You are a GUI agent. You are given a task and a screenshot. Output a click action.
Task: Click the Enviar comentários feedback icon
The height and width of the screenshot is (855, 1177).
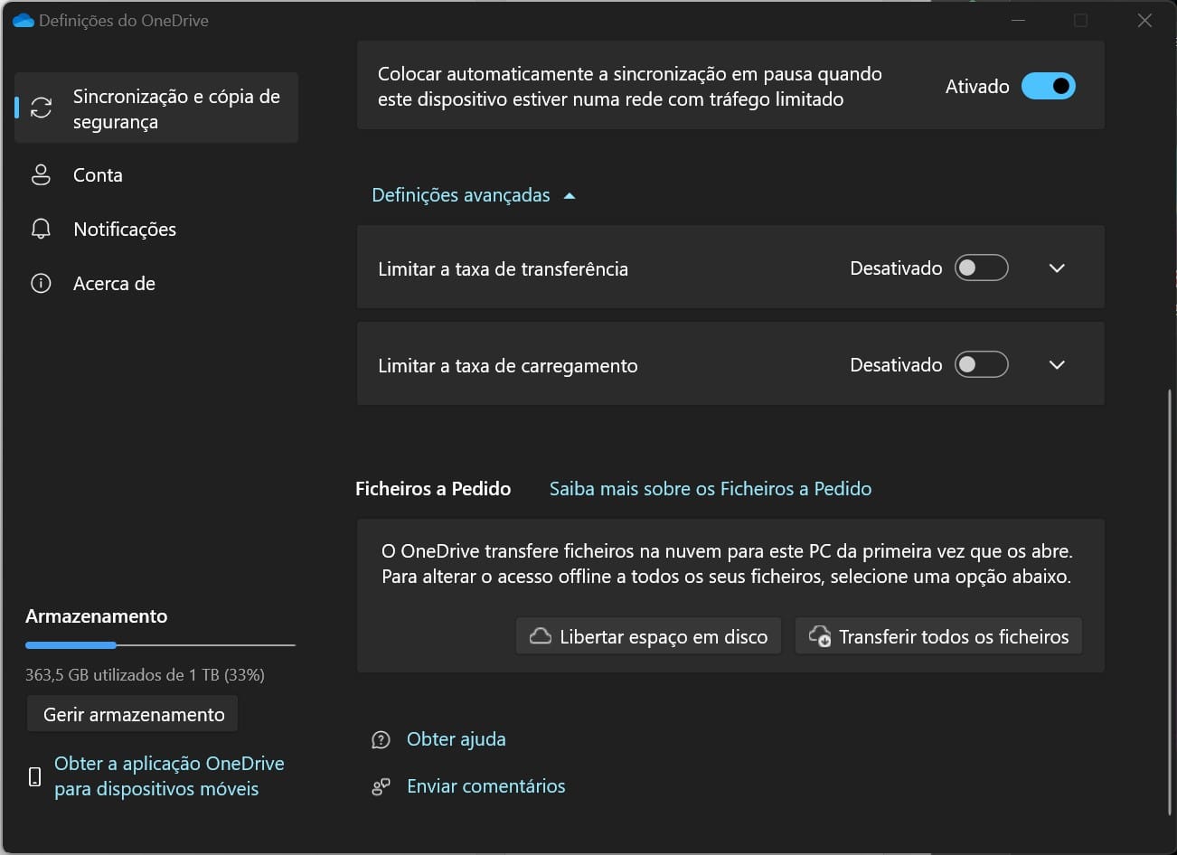(x=381, y=787)
